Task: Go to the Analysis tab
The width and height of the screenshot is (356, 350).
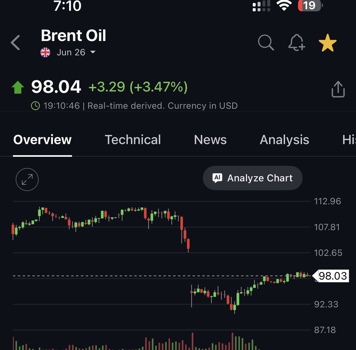Action: [285, 140]
